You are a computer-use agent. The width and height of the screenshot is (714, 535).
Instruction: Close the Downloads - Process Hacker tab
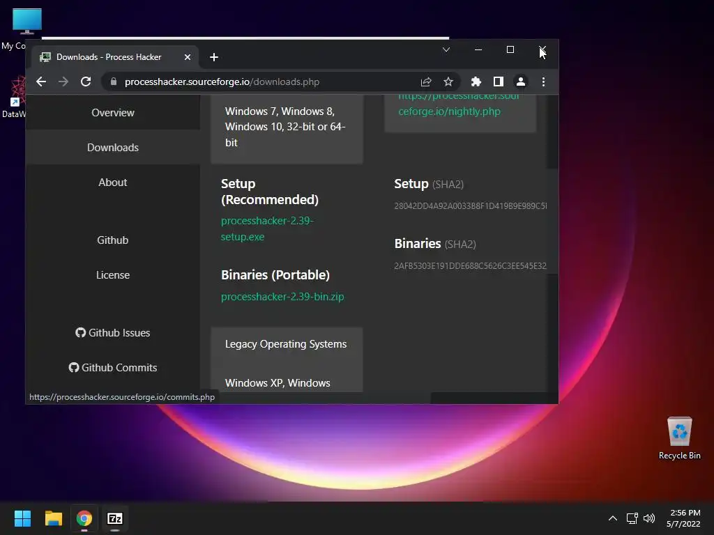tap(187, 57)
